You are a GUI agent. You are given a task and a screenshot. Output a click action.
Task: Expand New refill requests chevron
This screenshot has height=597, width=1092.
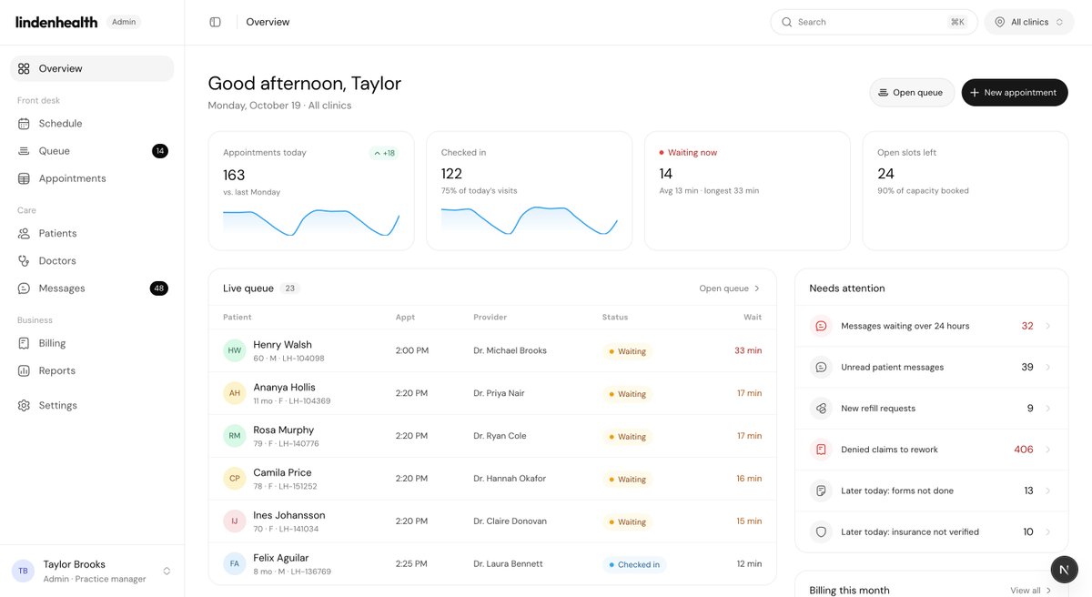1048,409
